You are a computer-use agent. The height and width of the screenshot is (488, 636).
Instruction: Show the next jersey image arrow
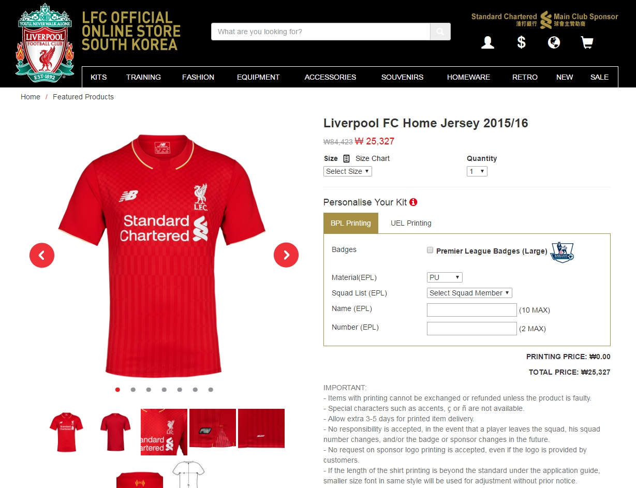click(x=286, y=255)
